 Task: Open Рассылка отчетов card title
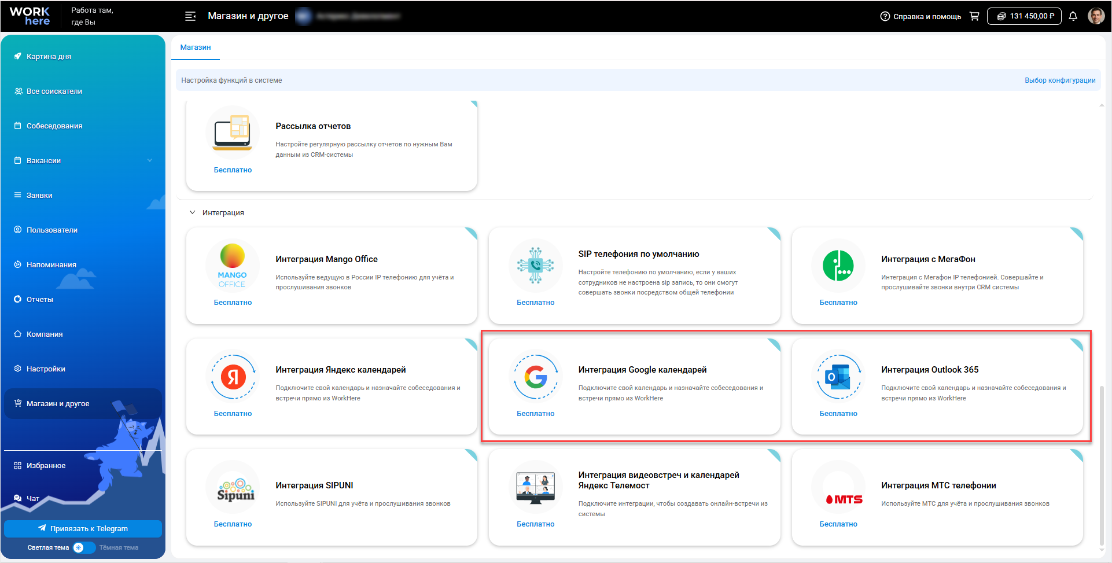(313, 126)
